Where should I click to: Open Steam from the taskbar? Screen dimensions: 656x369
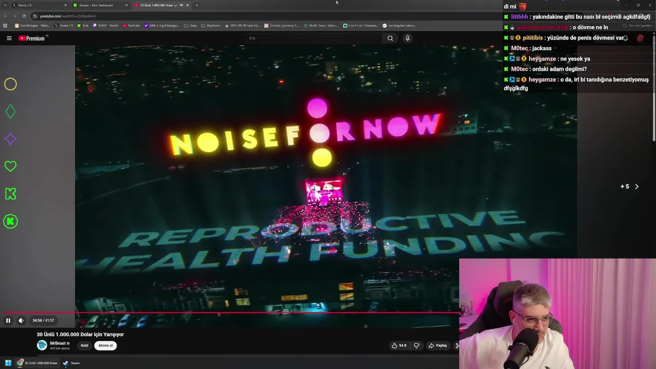pos(71,363)
